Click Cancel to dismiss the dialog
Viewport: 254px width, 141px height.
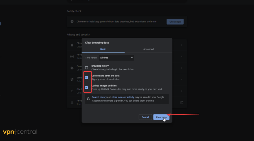point(145,117)
